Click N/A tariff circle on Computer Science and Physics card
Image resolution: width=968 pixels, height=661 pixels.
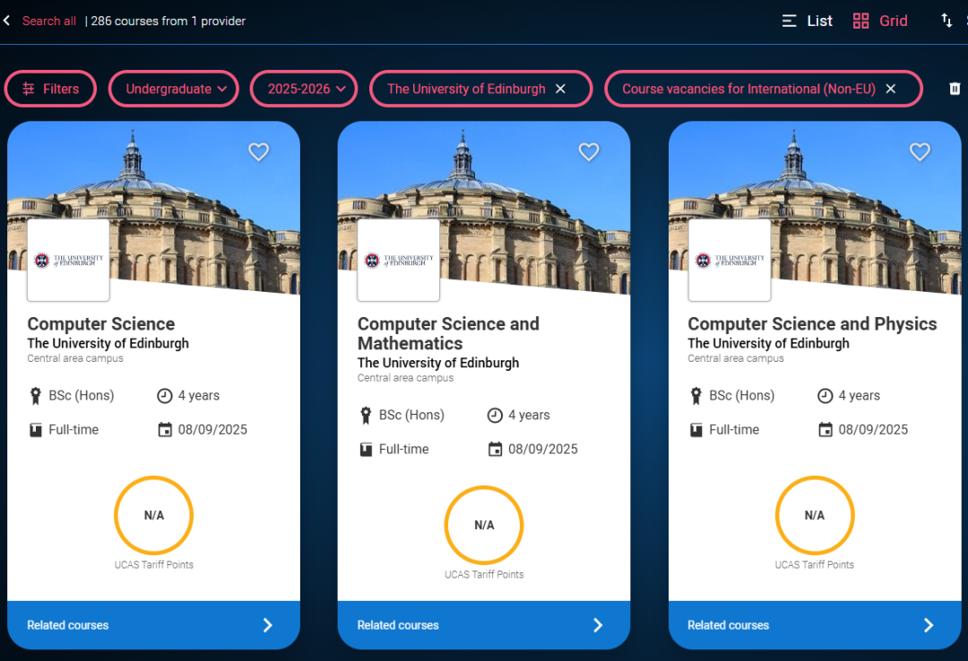click(814, 515)
